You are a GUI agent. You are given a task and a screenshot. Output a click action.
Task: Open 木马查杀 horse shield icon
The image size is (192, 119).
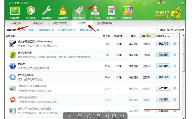(31, 11)
